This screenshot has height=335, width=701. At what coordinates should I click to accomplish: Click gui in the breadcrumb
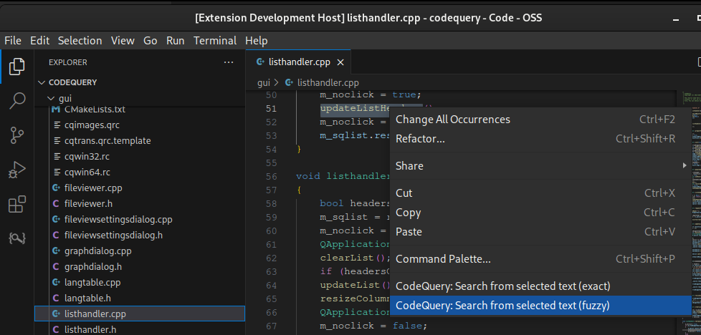pos(264,82)
